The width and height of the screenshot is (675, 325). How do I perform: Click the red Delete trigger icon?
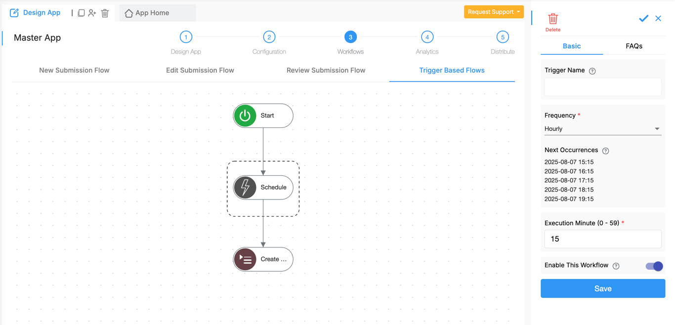(552, 19)
